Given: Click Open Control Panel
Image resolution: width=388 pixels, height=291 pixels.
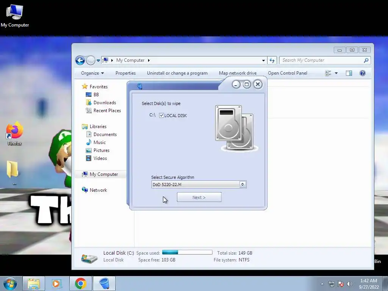Looking at the screenshot, I should coord(288,73).
